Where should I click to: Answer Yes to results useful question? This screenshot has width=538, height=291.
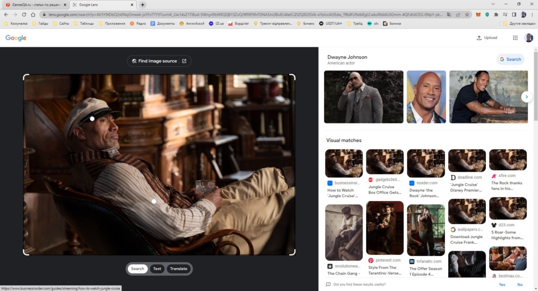[502, 285]
